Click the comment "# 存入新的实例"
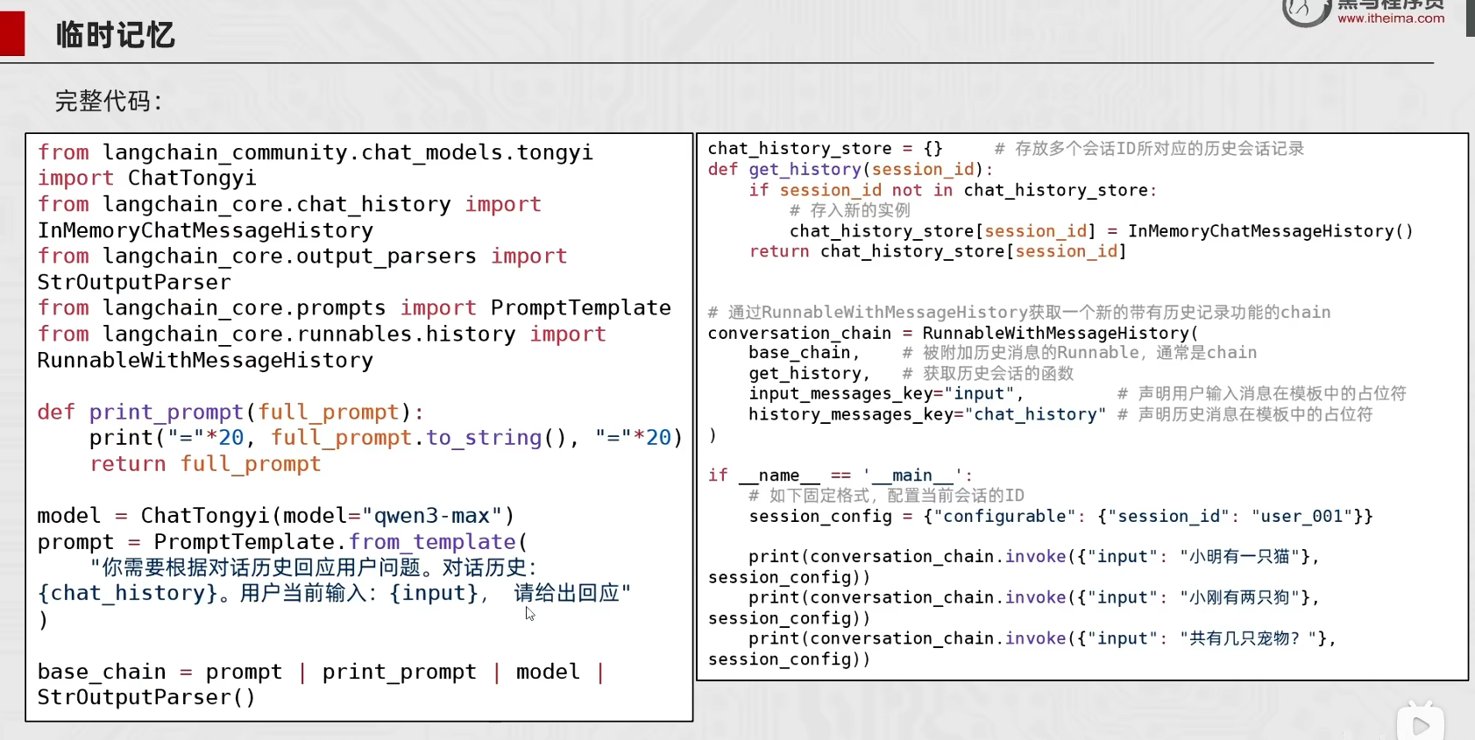 850,210
